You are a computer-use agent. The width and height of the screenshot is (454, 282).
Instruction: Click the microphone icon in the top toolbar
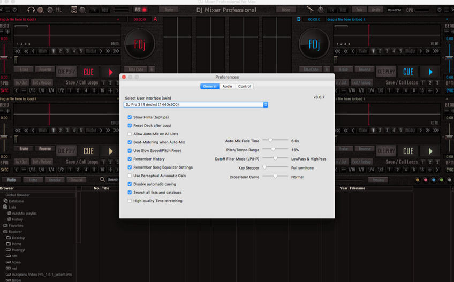tap(310, 10)
